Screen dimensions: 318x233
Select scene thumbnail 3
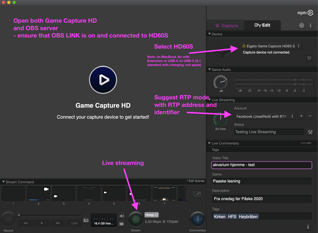tap(64, 194)
